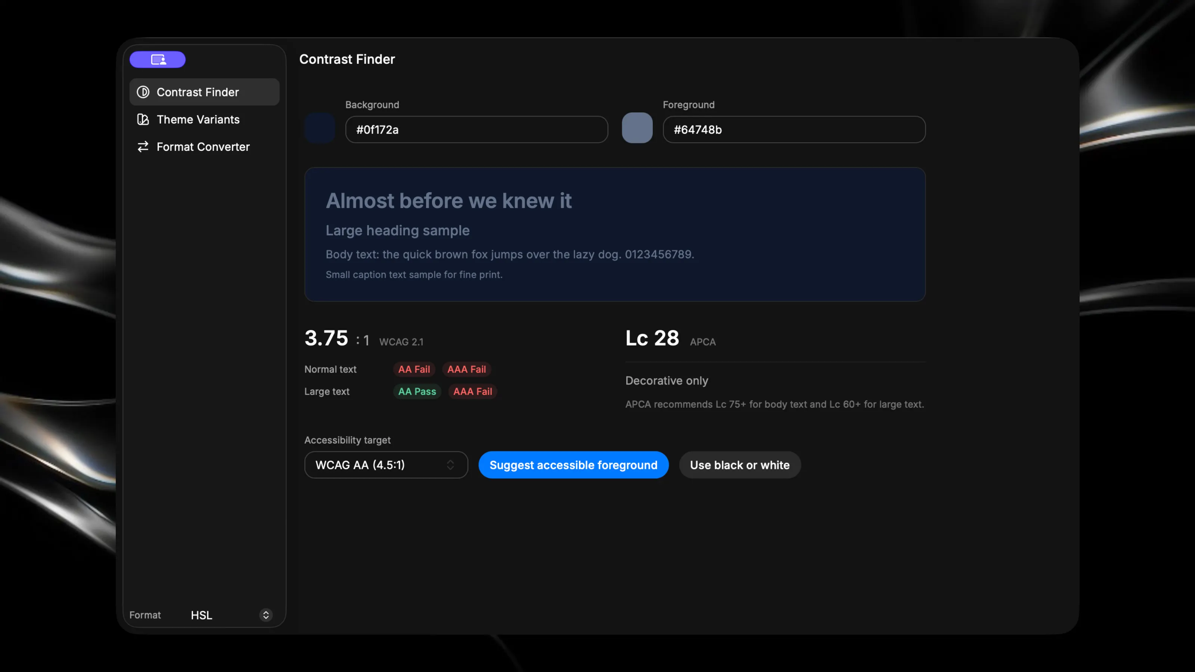Click the normal text AA Fail badge
The image size is (1195, 672).
click(x=414, y=369)
